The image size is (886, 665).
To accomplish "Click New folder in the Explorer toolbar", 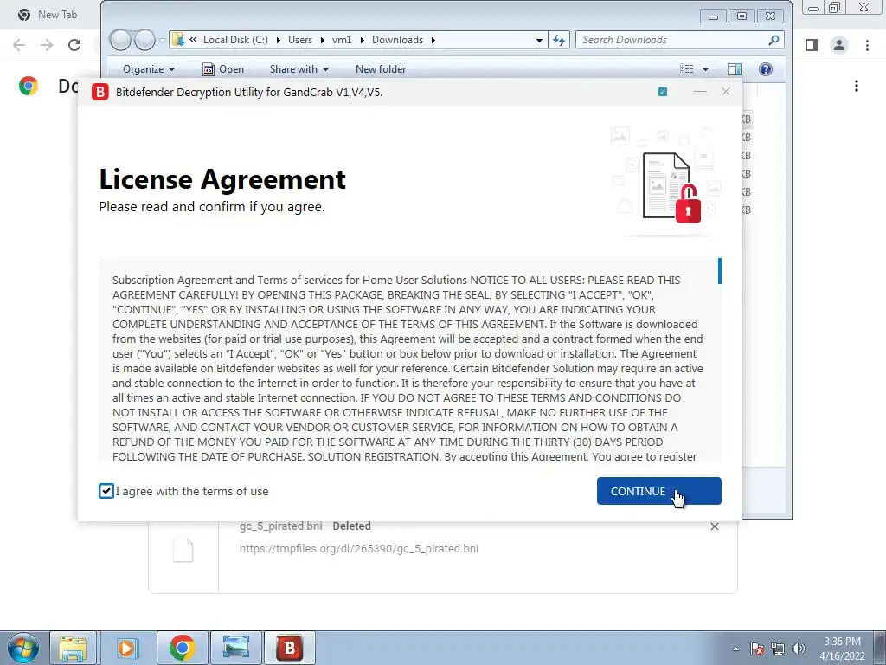I will (x=381, y=69).
